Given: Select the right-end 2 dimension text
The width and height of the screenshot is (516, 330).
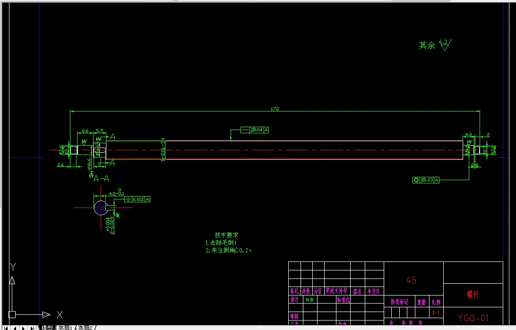Looking at the screenshot, I should tap(489, 135).
